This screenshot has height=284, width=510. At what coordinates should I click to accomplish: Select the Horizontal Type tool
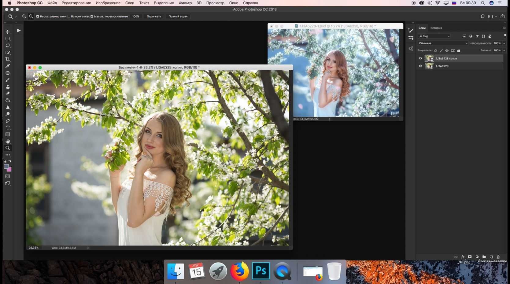pos(8,127)
